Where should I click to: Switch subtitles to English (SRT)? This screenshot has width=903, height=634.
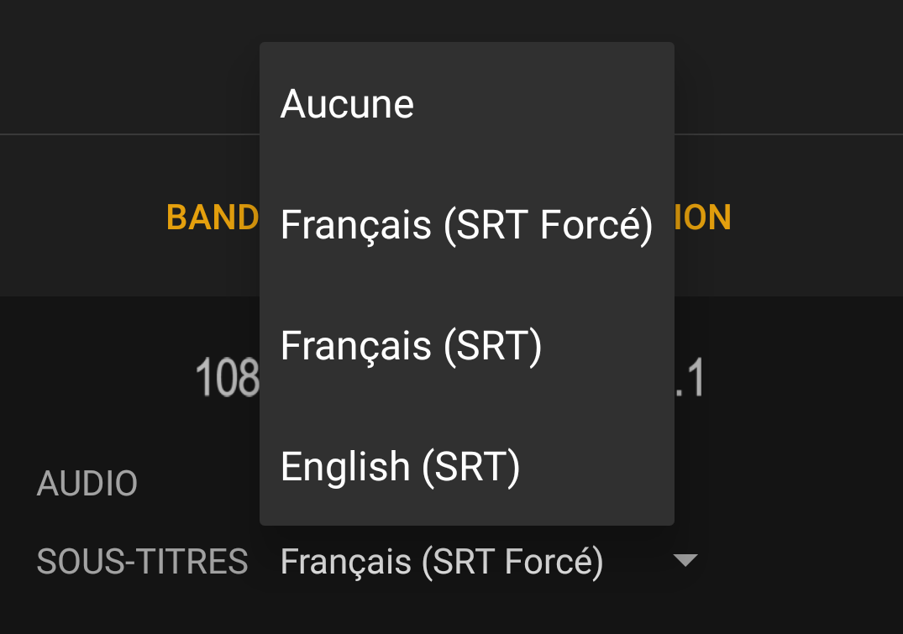tap(400, 467)
